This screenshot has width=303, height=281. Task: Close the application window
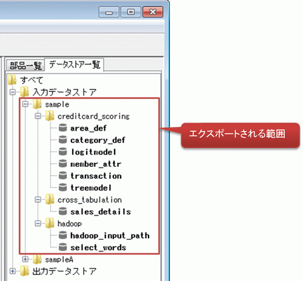153,12
